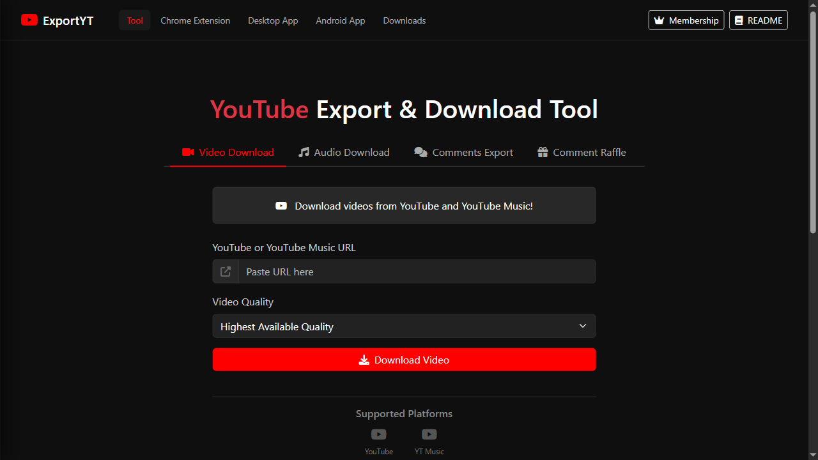Image resolution: width=818 pixels, height=460 pixels.
Task: Switch to the Audio Download tab
Action: click(x=344, y=152)
